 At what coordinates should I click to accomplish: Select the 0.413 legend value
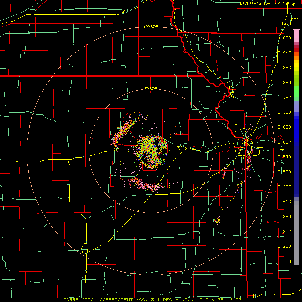284,202
